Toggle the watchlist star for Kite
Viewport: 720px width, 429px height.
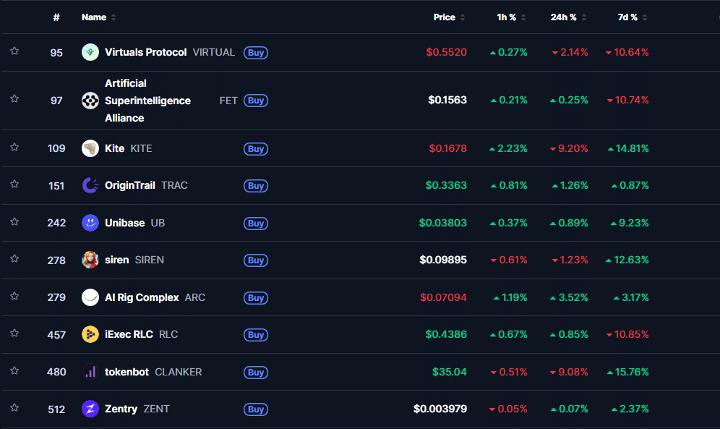(x=14, y=148)
